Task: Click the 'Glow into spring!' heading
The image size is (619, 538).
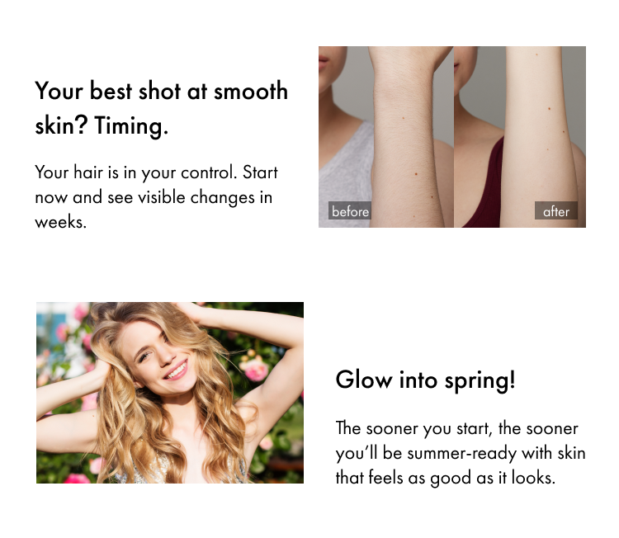Action: click(x=425, y=380)
